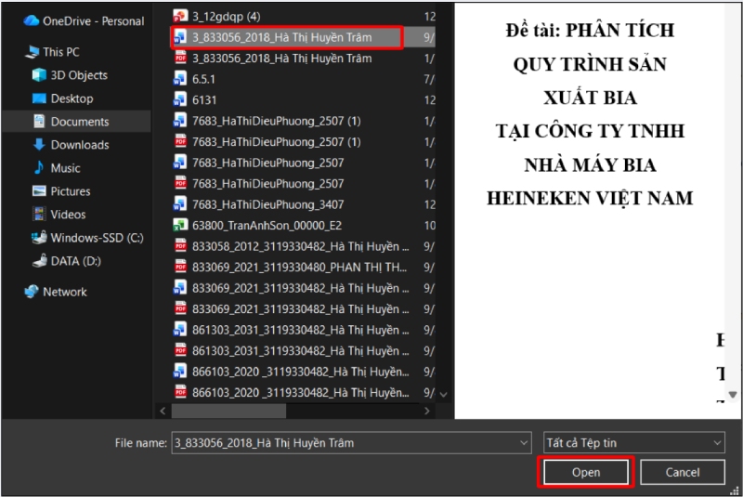743x497 pixels.
Task: Select file name 7683_HaThiDieuPhuong_2507 Word document
Action: point(268,163)
